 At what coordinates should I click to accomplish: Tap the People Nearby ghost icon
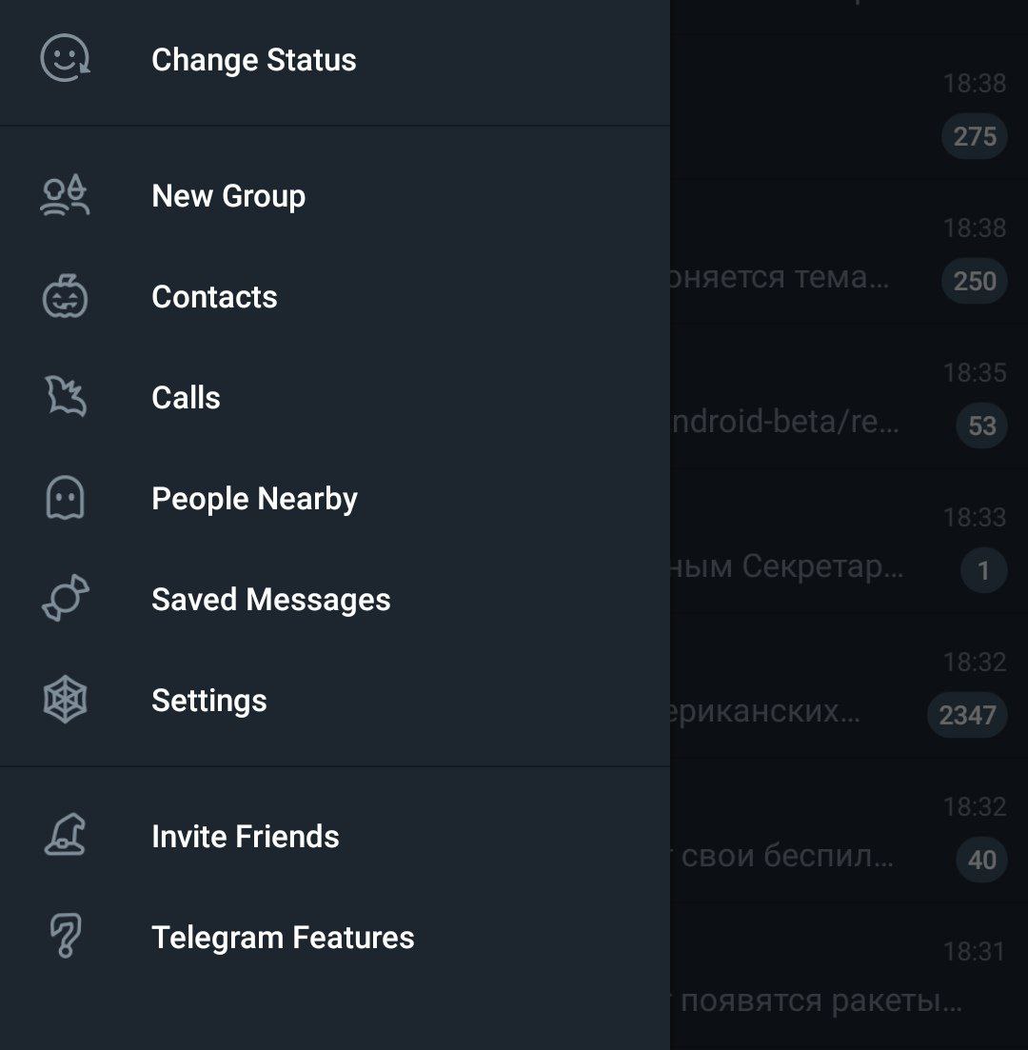point(65,498)
